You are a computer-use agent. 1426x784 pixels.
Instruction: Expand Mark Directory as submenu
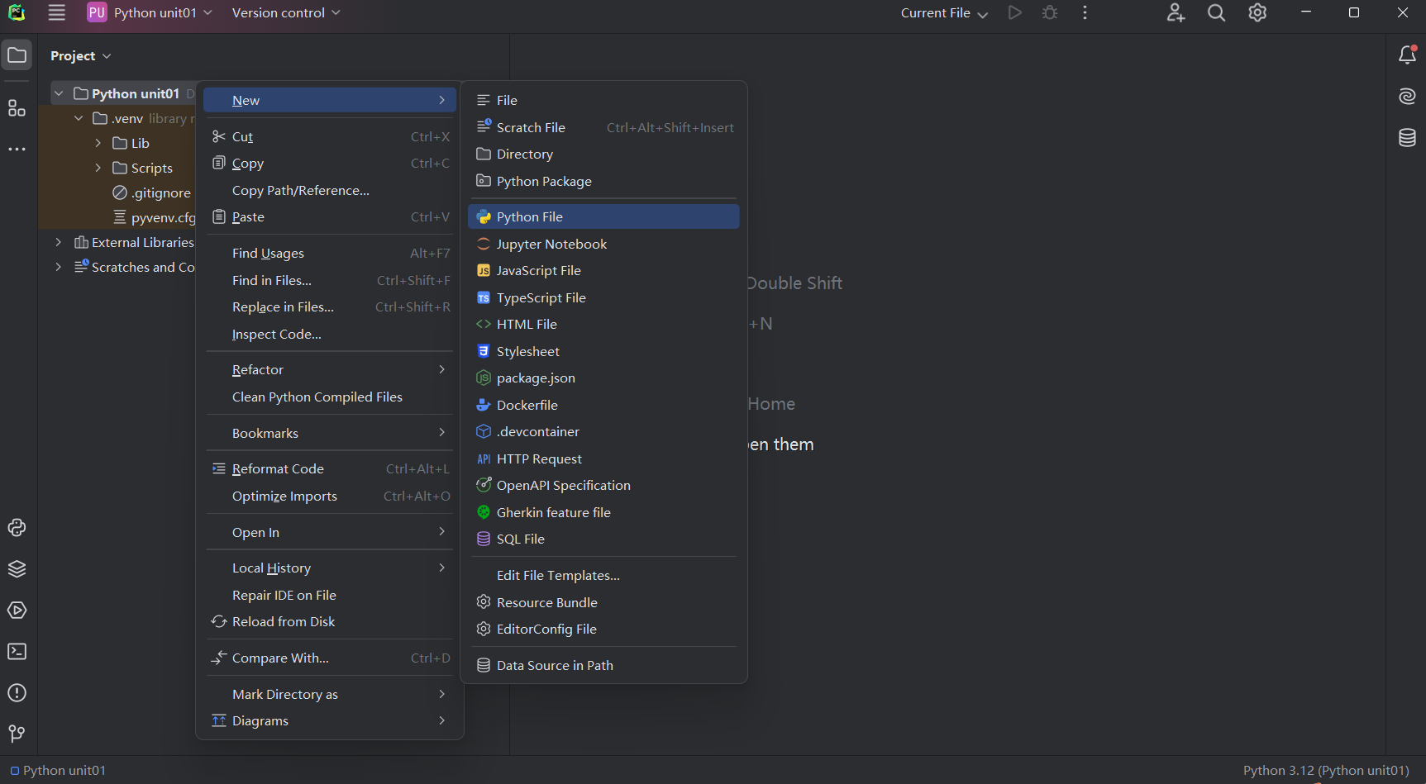pos(331,694)
